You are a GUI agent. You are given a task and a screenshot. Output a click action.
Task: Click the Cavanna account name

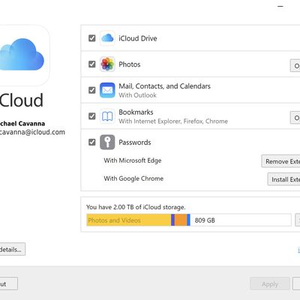coord(22,124)
